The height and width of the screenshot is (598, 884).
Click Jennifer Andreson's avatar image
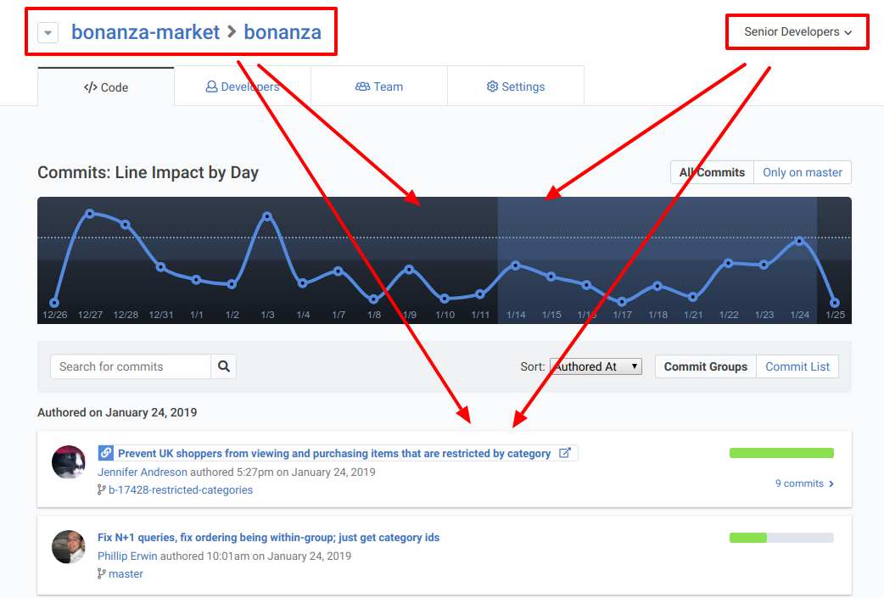click(69, 462)
